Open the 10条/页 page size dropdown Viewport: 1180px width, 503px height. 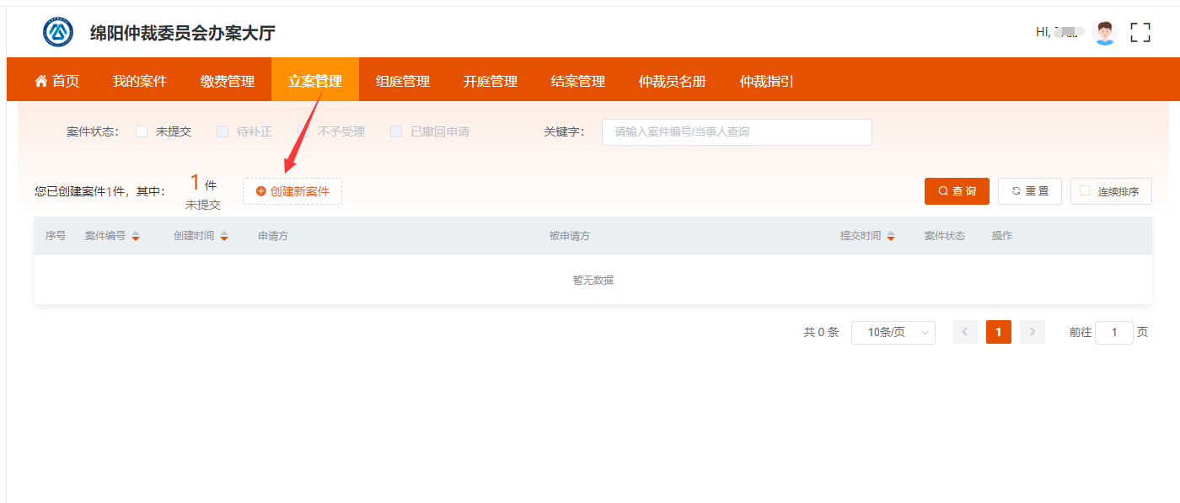click(x=893, y=332)
